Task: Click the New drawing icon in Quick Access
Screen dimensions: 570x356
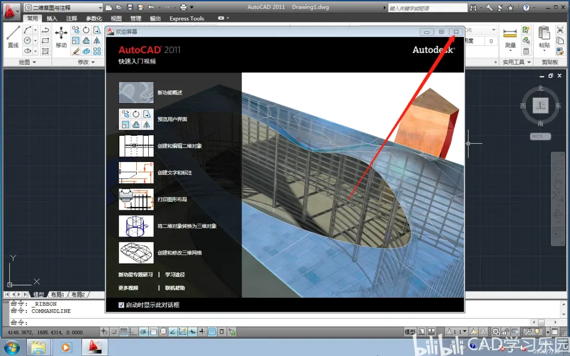Action: point(109,7)
